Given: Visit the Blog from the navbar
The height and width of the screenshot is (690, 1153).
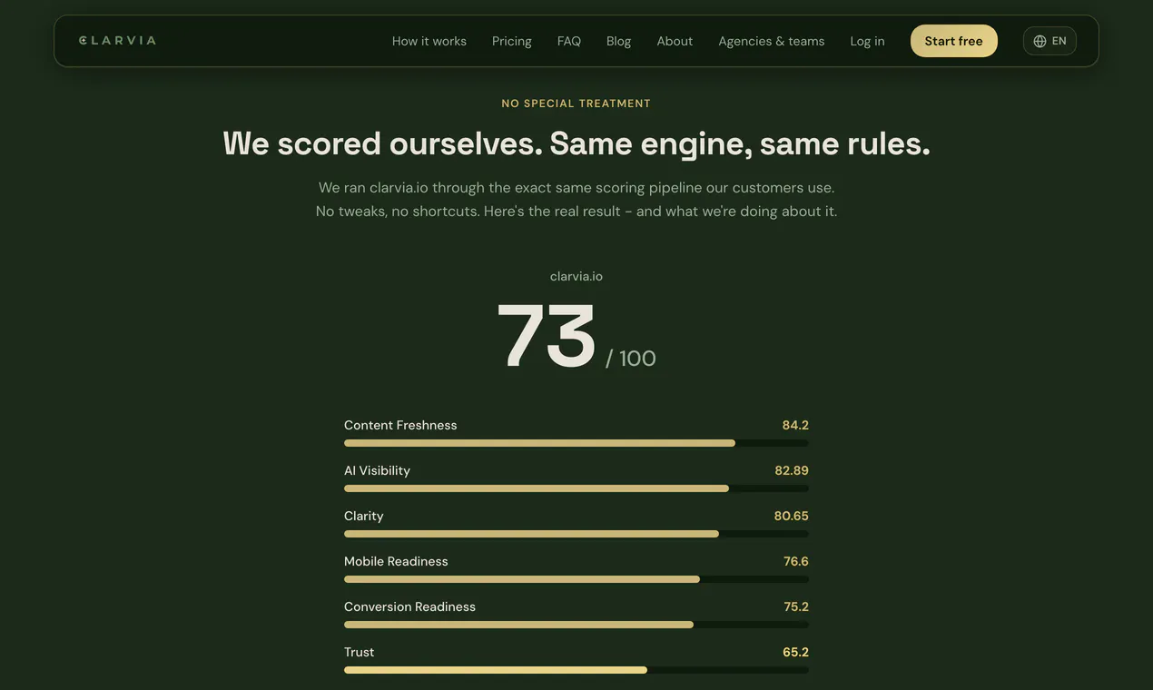Looking at the screenshot, I should point(619,41).
